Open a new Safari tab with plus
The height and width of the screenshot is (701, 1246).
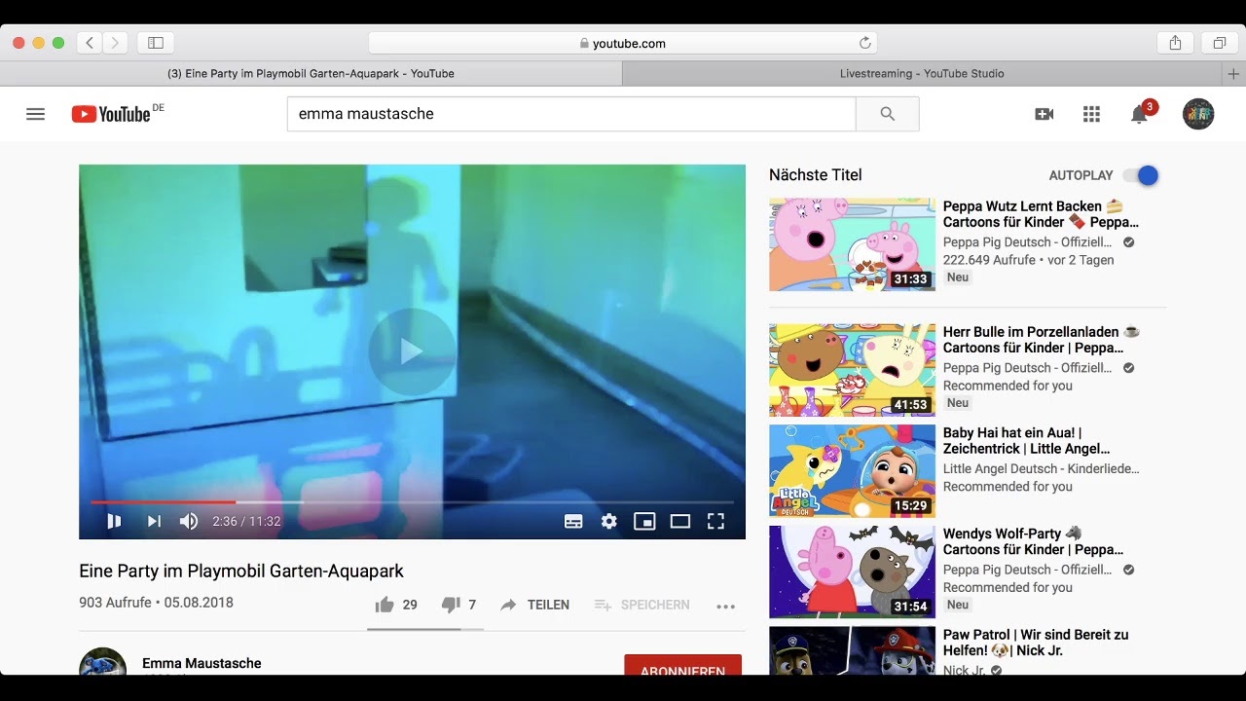[x=1233, y=73]
